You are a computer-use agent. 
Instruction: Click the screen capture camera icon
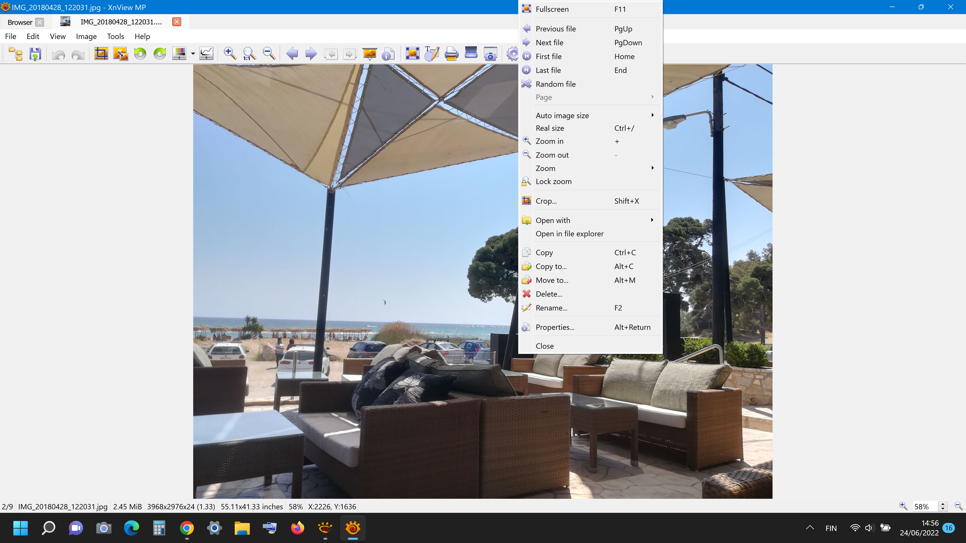(490, 54)
